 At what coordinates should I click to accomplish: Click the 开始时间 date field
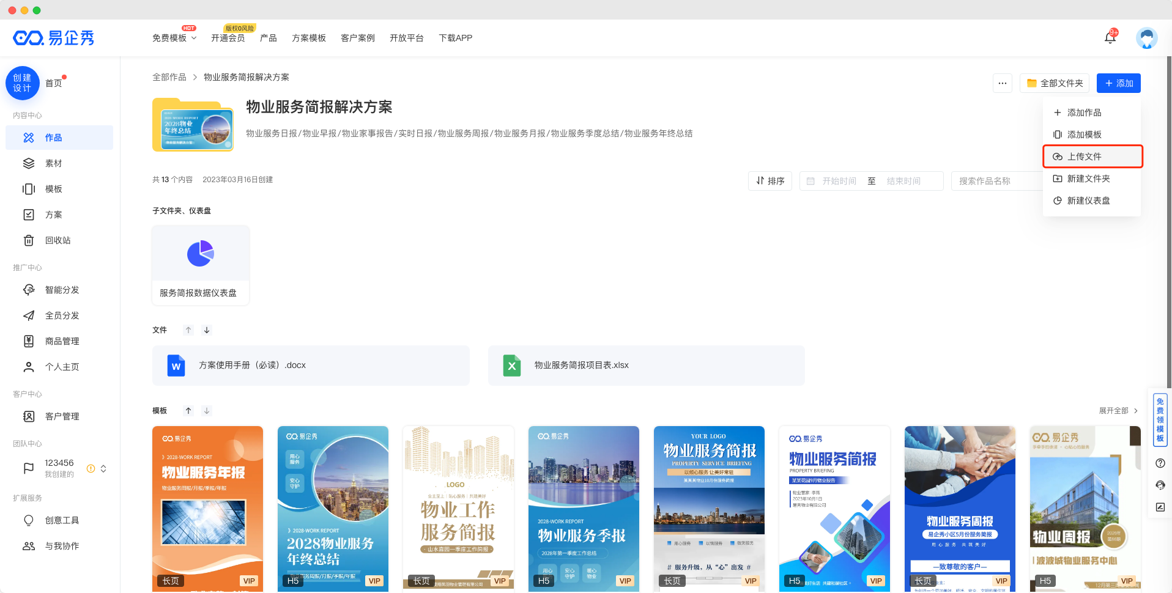click(839, 181)
